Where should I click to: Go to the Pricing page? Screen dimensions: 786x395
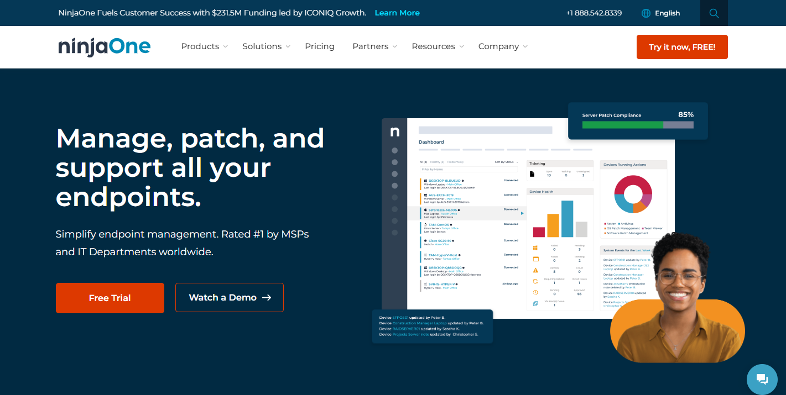click(x=320, y=46)
